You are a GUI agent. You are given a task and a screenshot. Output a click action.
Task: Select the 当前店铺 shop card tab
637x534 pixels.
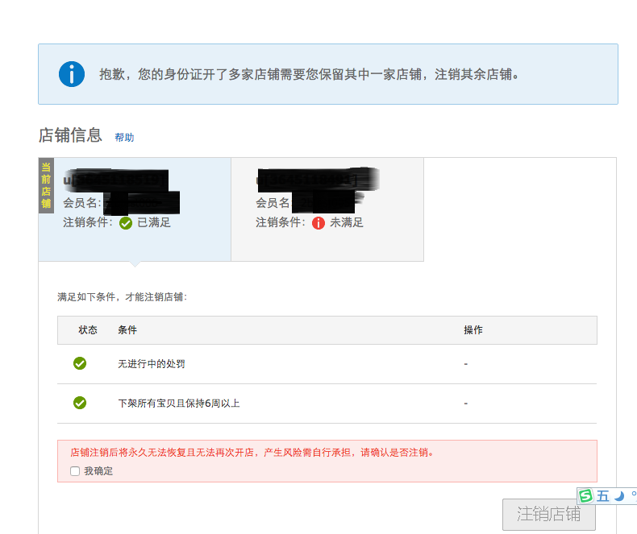pyautogui.click(x=135, y=209)
